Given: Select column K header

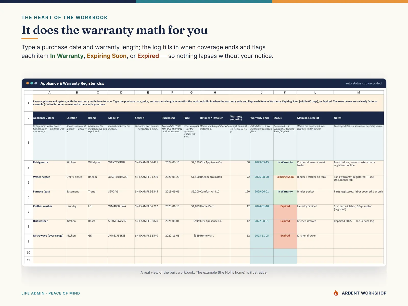Looking at the screenshot, I should (x=285, y=92).
